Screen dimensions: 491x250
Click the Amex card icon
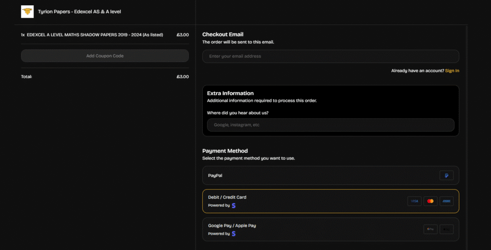446,201
